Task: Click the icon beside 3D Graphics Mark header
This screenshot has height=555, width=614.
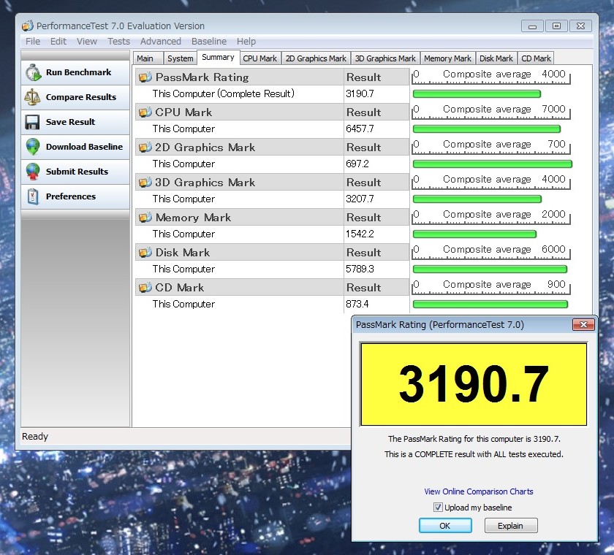Action: pyautogui.click(x=145, y=183)
